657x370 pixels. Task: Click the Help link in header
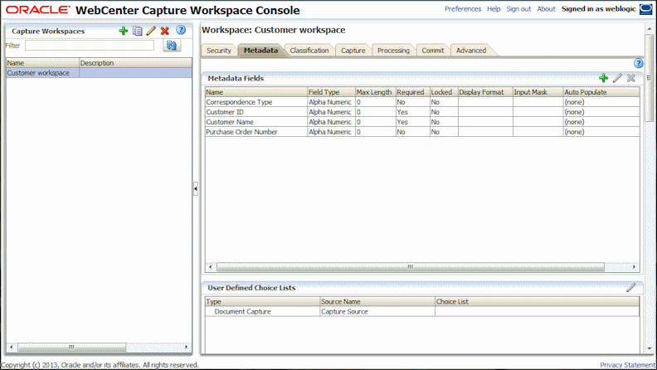tap(494, 9)
